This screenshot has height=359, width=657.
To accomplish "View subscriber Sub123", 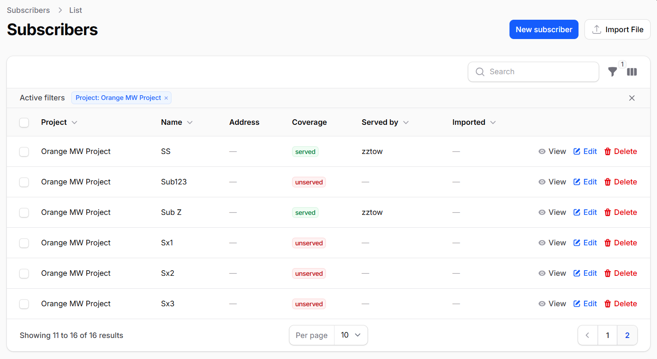I will (x=552, y=182).
